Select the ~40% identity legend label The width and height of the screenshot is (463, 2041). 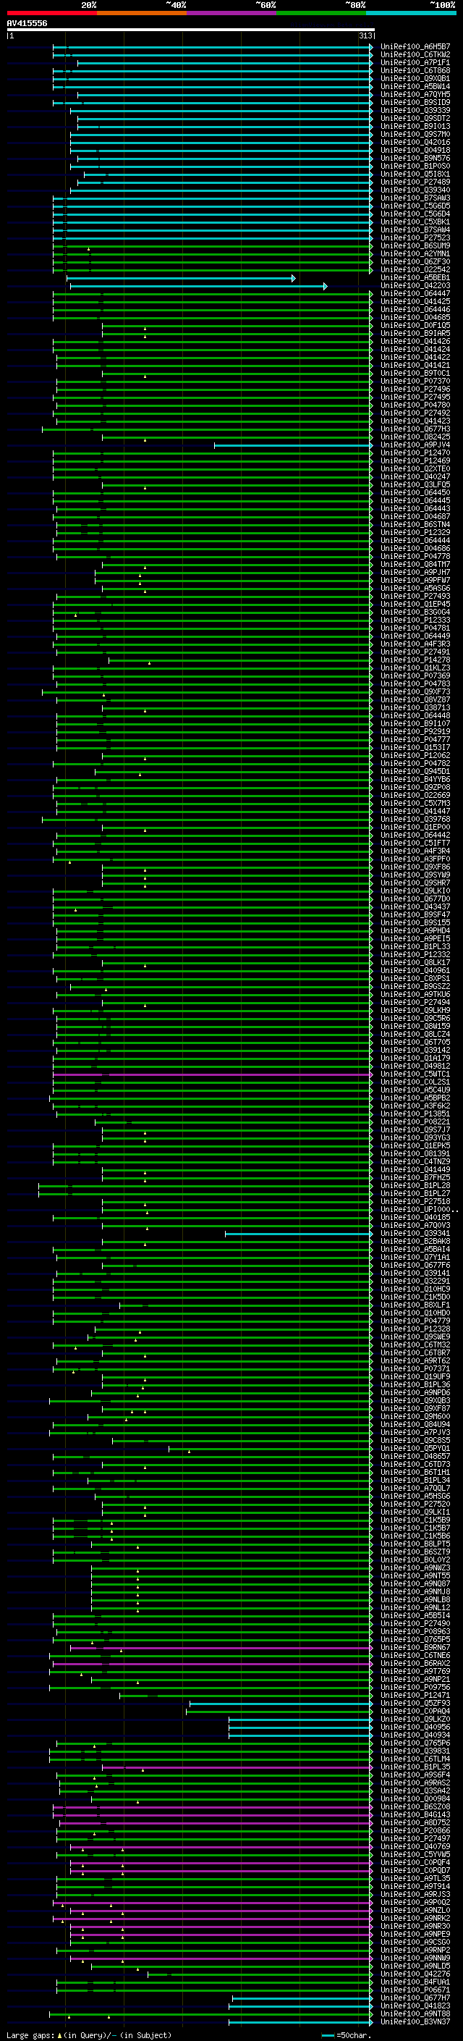[176, 5]
